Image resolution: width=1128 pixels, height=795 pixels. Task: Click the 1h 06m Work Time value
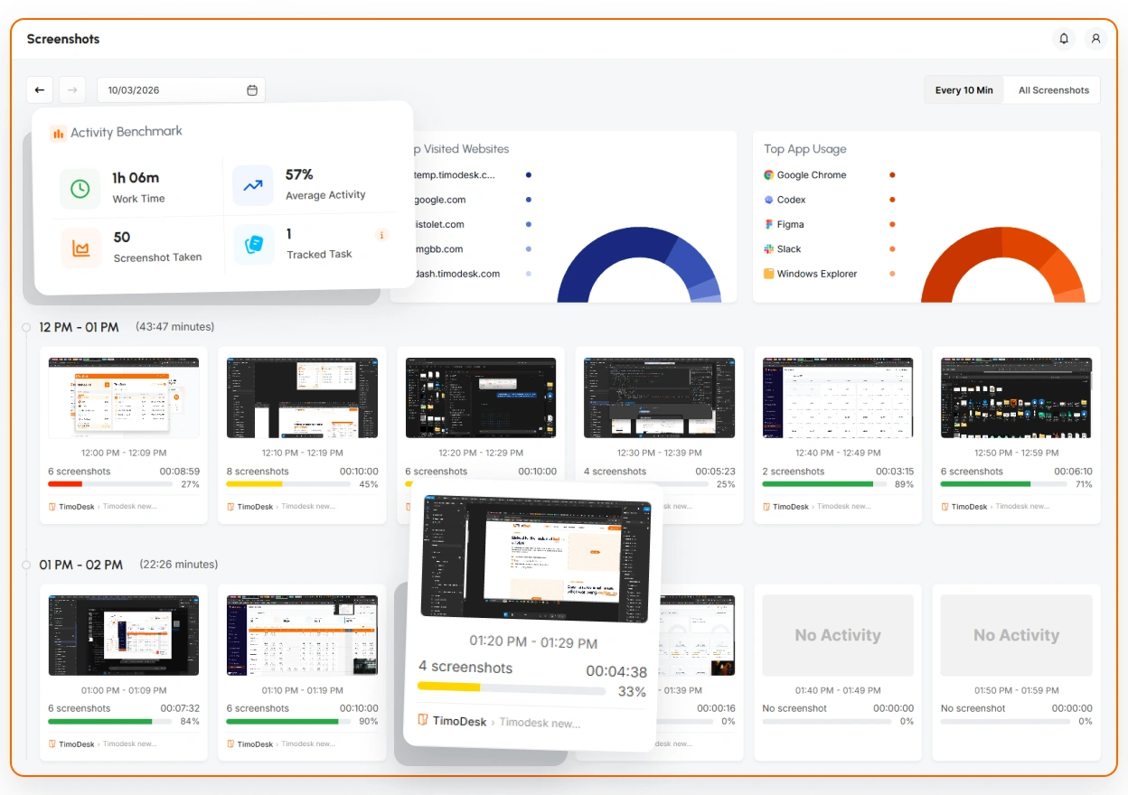(x=136, y=178)
